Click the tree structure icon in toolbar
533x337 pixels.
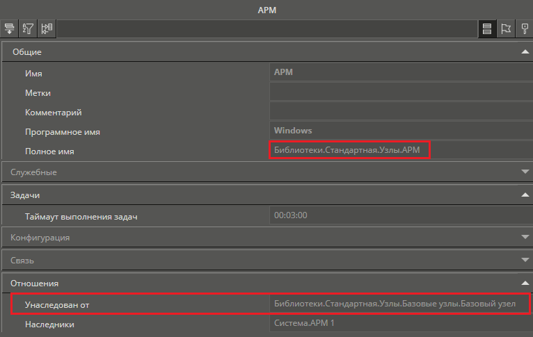point(47,28)
